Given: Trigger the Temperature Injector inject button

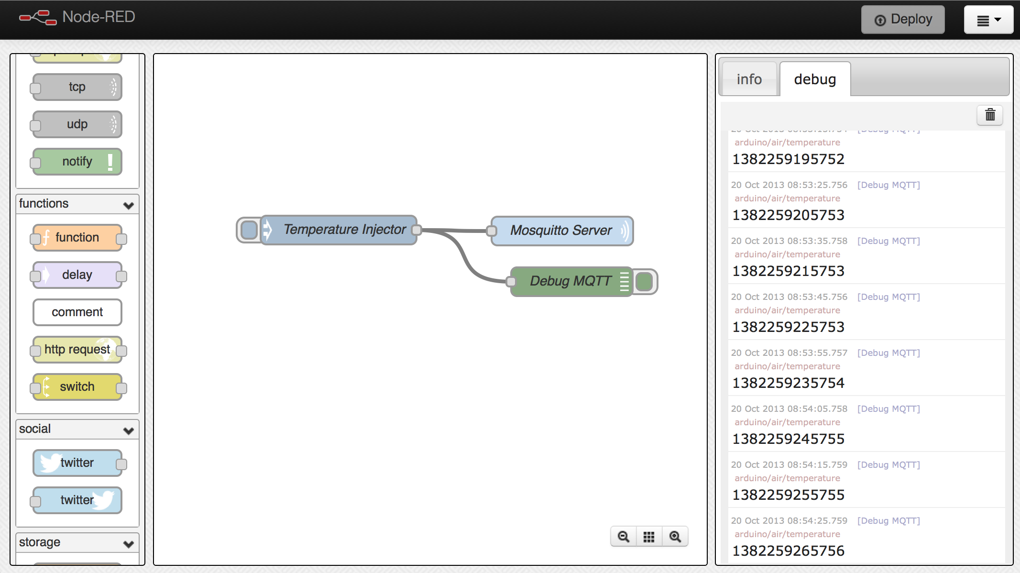Looking at the screenshot, I should [249, 230].
